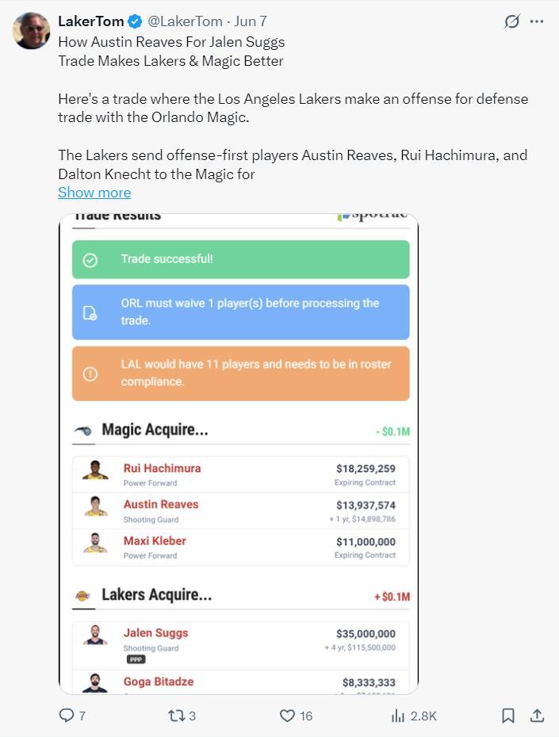Image resolution: width=559 pixels, height=737 pixels.
Task: Like the post with heart icon
Action: (x=288, y=716)
